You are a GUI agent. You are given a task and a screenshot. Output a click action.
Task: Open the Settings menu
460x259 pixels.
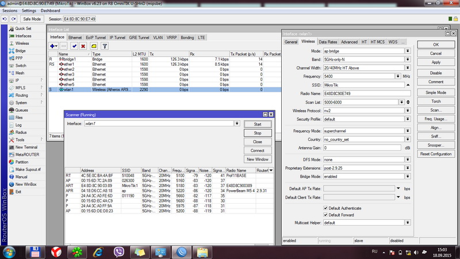point(29,10)
